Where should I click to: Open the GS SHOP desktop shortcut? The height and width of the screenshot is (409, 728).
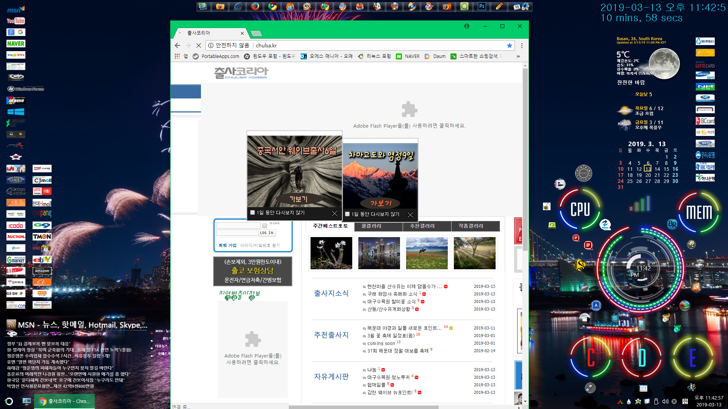pos(16,293)
